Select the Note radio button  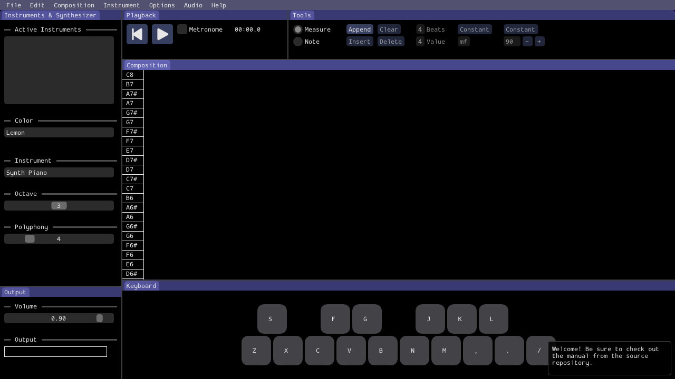[298, 42]
